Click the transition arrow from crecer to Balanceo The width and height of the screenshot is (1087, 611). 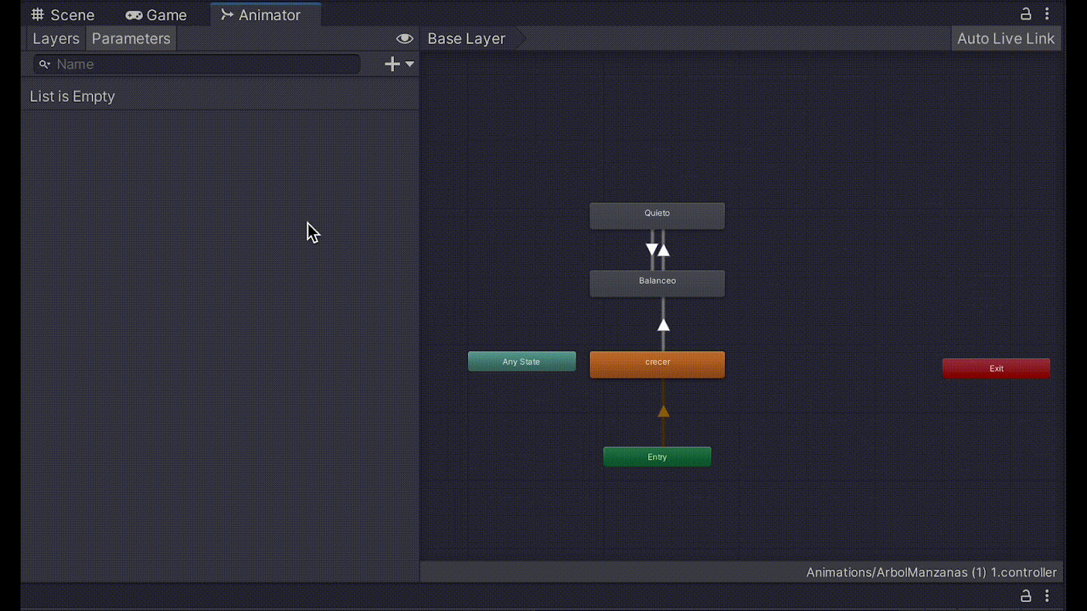(x=664, y=325)
